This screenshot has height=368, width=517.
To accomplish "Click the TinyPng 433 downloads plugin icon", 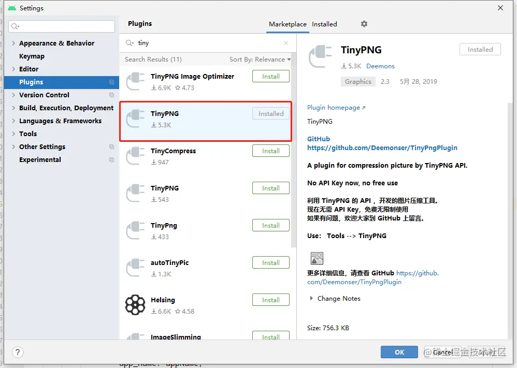I will tap(135, 230).
